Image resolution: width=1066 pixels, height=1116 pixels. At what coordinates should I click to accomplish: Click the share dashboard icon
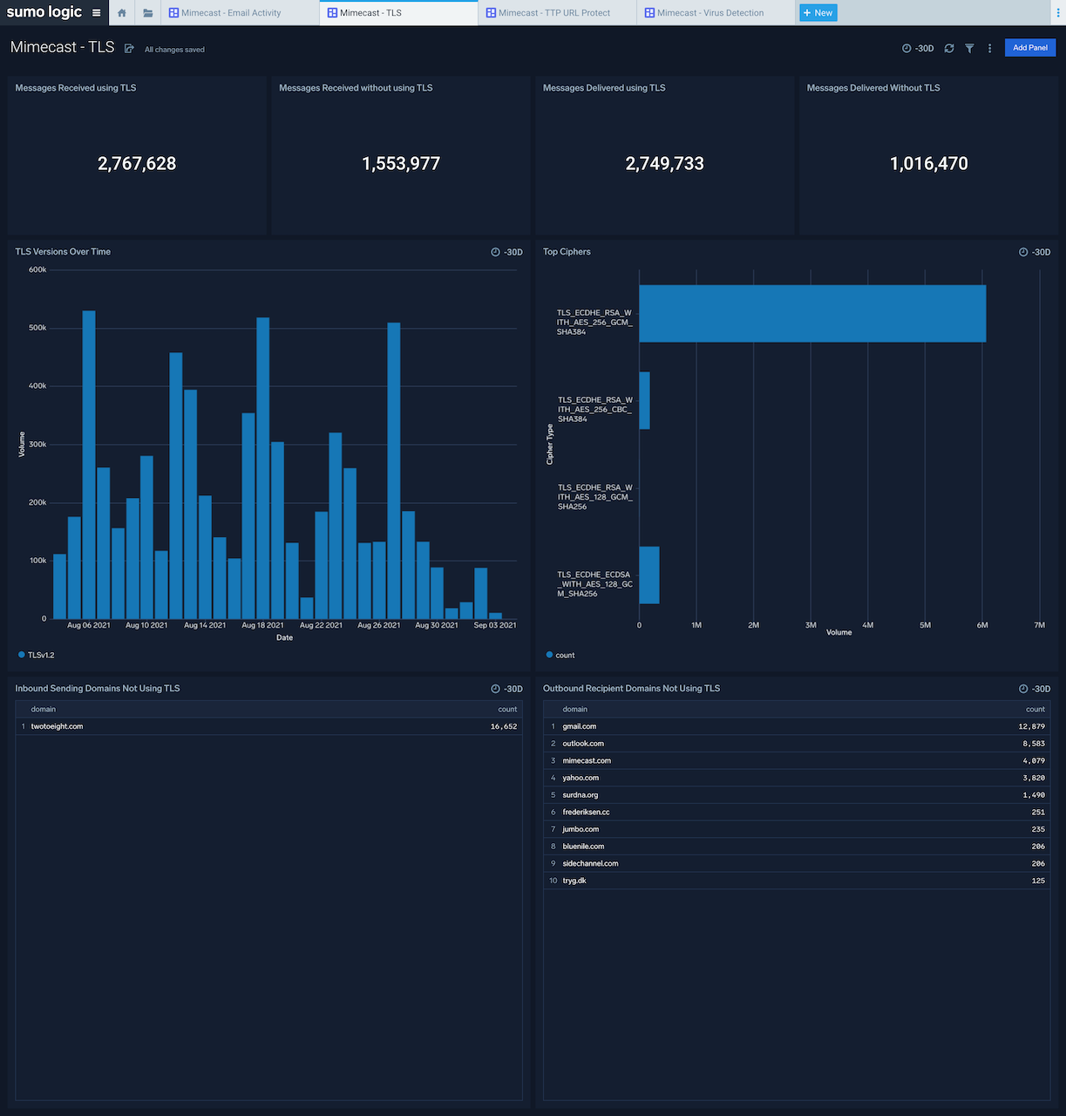click(129, 49)
